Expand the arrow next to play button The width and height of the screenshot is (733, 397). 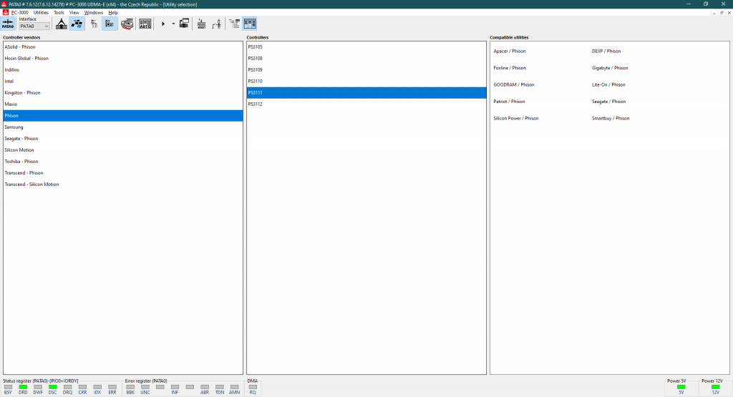pyautogui.click(x=173, y=24)
